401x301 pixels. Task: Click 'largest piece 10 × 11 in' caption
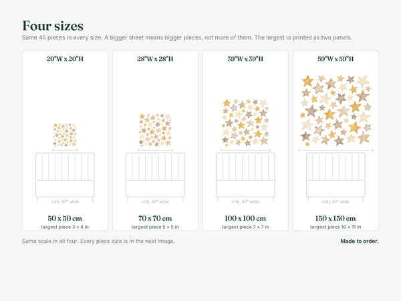tap(336, 227)
